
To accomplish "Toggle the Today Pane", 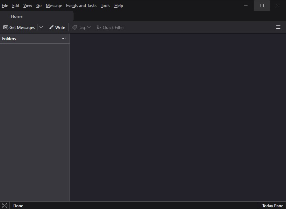I will (272, 206).
